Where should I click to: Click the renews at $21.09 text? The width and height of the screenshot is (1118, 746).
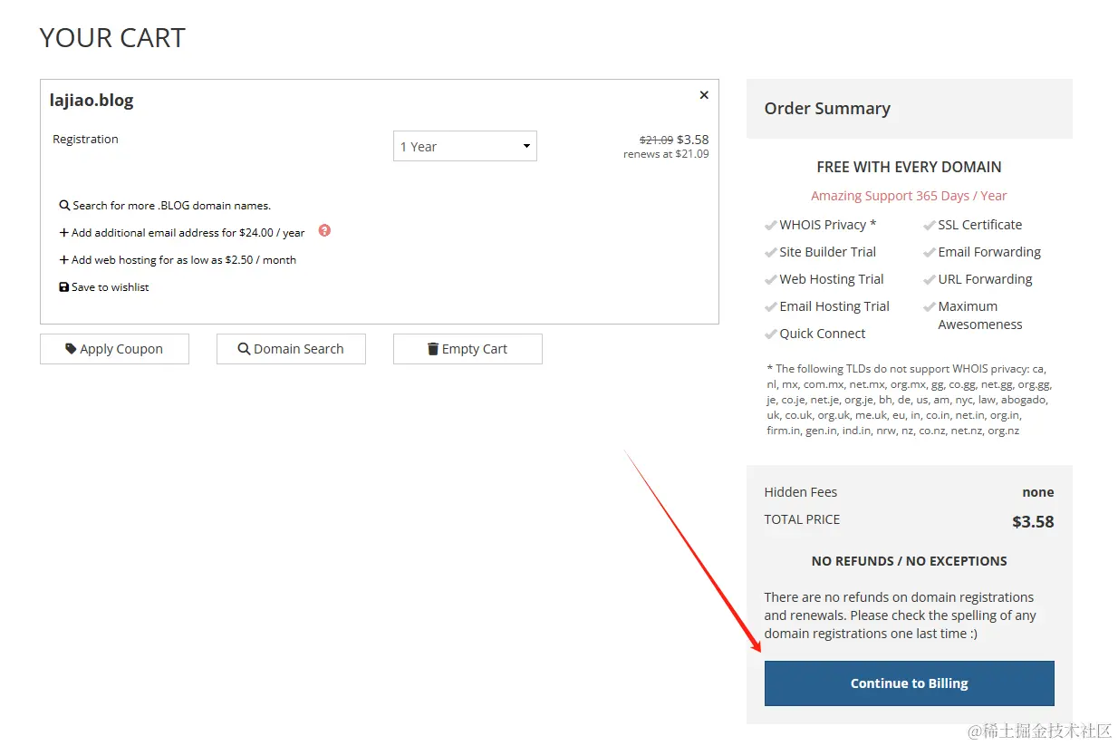pos(666,154)
